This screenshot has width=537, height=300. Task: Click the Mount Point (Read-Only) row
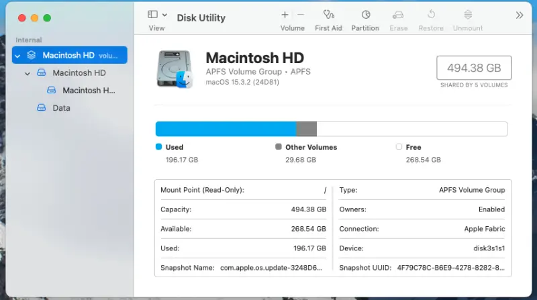(244, 190)
